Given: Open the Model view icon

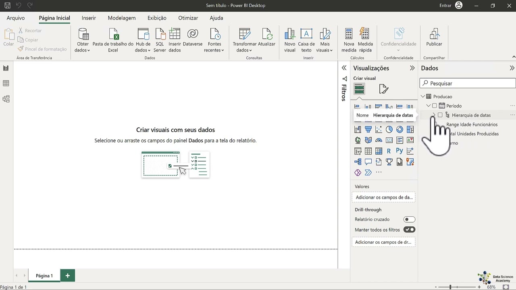Looking at the screenshot, I should (x=6, y=99).
